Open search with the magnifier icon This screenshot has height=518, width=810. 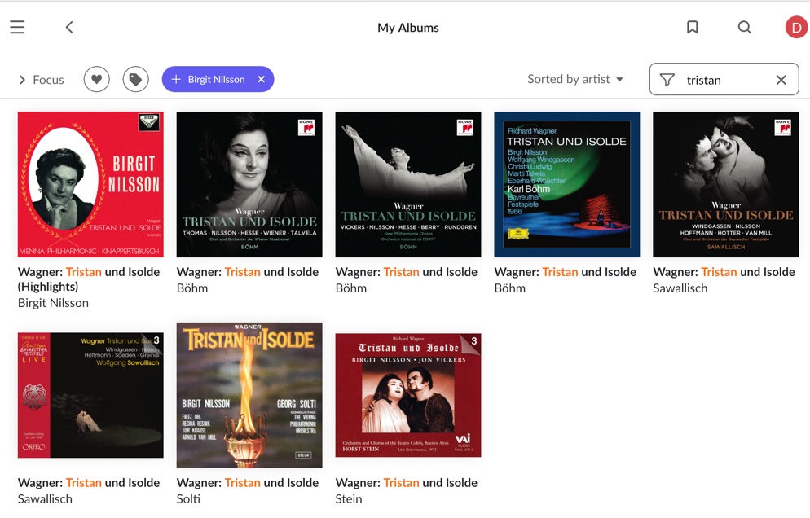click(744, 28)
